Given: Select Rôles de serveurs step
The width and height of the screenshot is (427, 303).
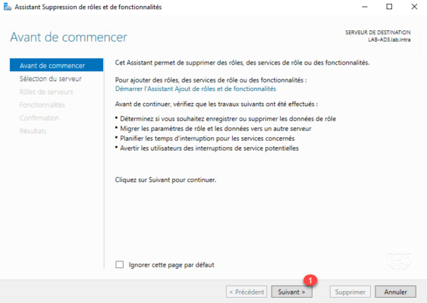Looking at the screenshot, I should click(x=46, y=92).
